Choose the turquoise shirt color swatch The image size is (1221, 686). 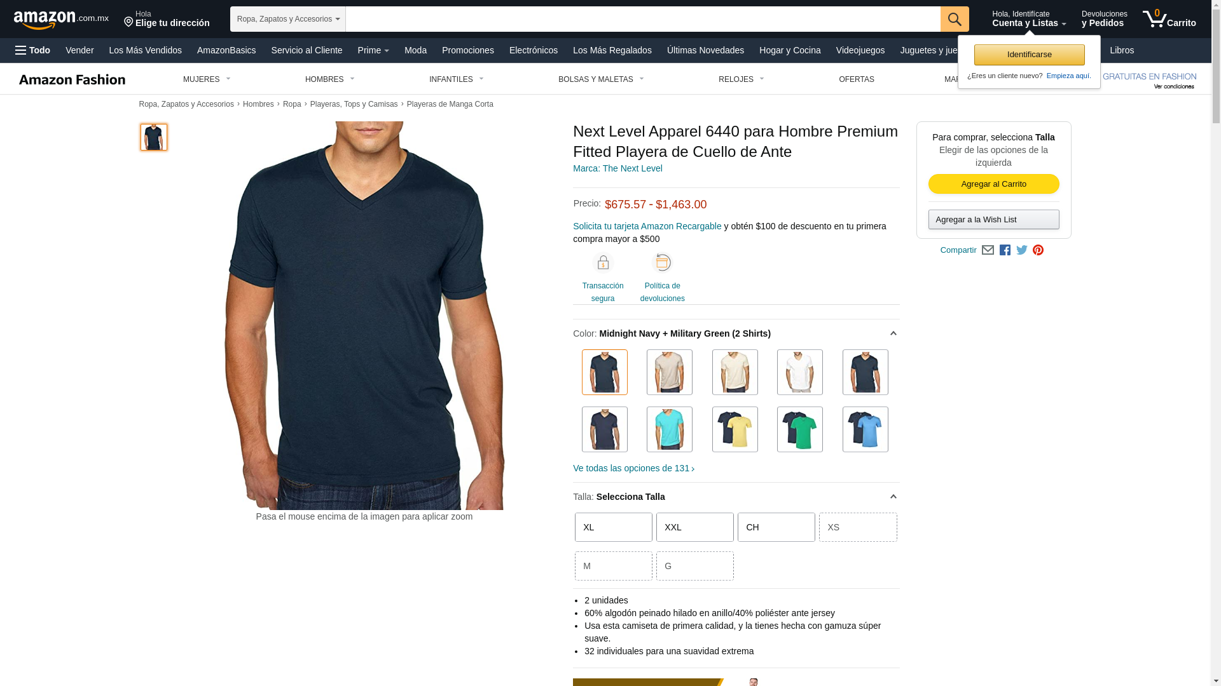(670, 429)
